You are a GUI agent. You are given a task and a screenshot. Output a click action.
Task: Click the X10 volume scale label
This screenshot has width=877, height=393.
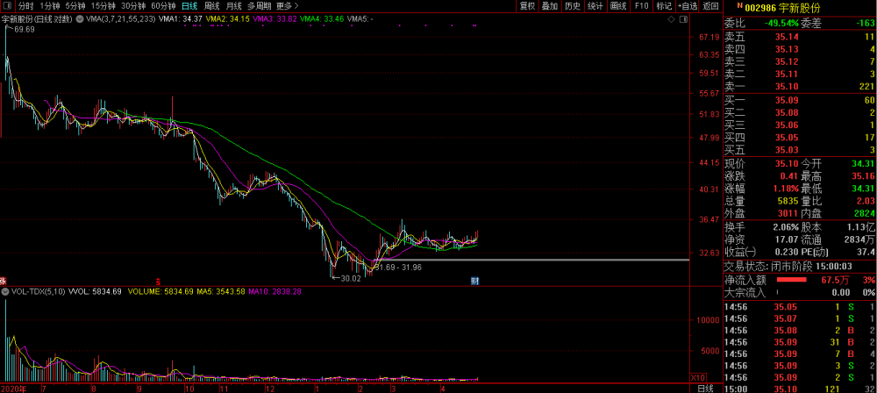point(697,376)
